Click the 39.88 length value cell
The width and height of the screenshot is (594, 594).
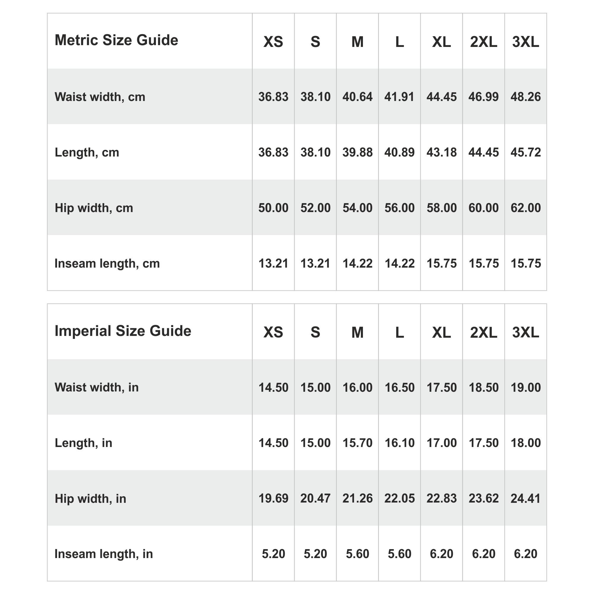[357, 152]
